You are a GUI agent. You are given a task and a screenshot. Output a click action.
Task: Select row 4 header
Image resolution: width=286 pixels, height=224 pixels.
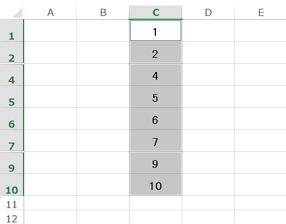point(12,75)
